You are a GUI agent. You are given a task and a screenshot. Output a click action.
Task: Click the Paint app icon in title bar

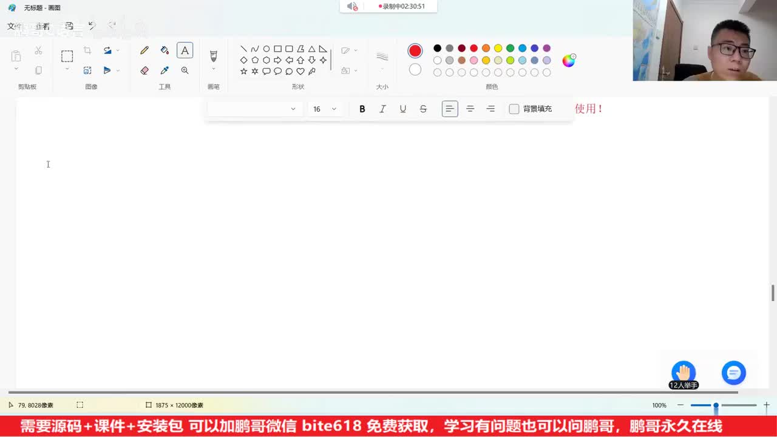coord(12,7)
